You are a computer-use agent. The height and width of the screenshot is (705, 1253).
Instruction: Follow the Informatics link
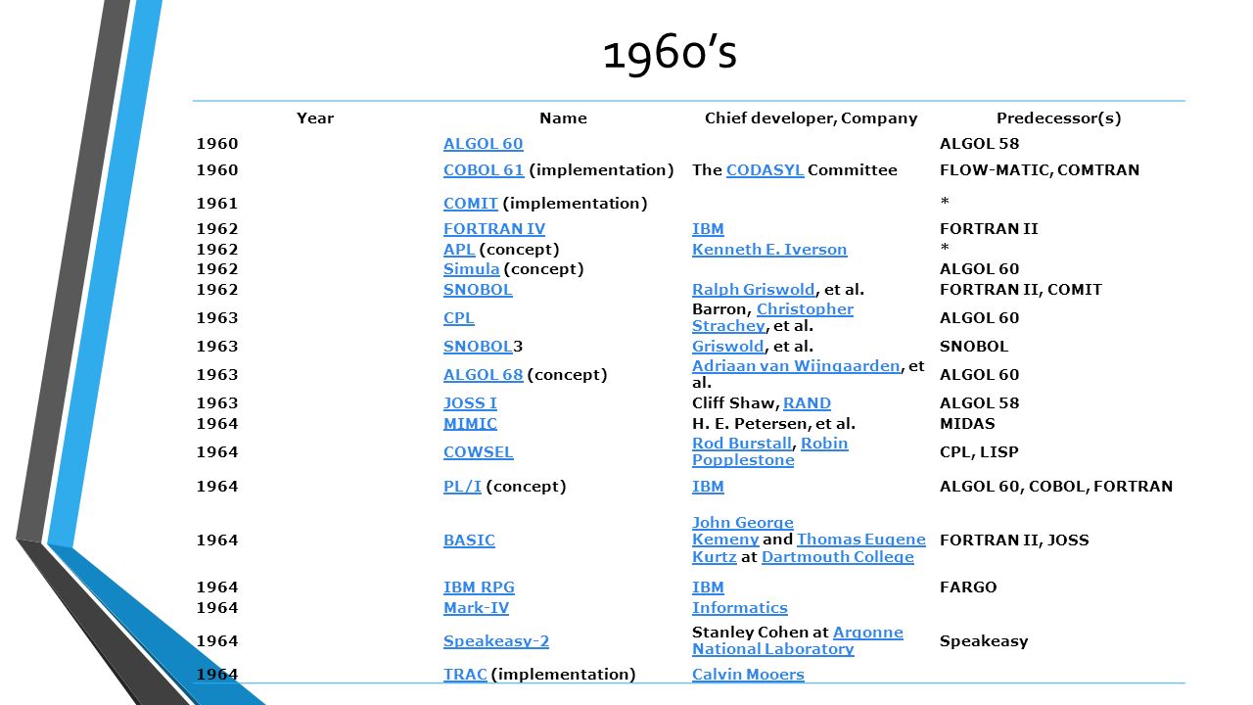coord(740,608)
